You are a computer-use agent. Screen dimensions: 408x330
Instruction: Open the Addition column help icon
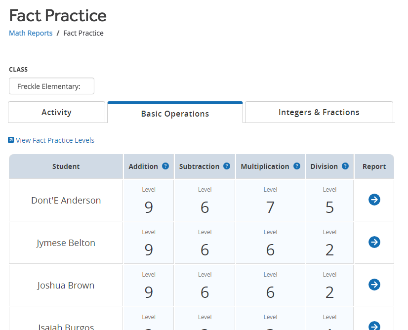[165, 166]
